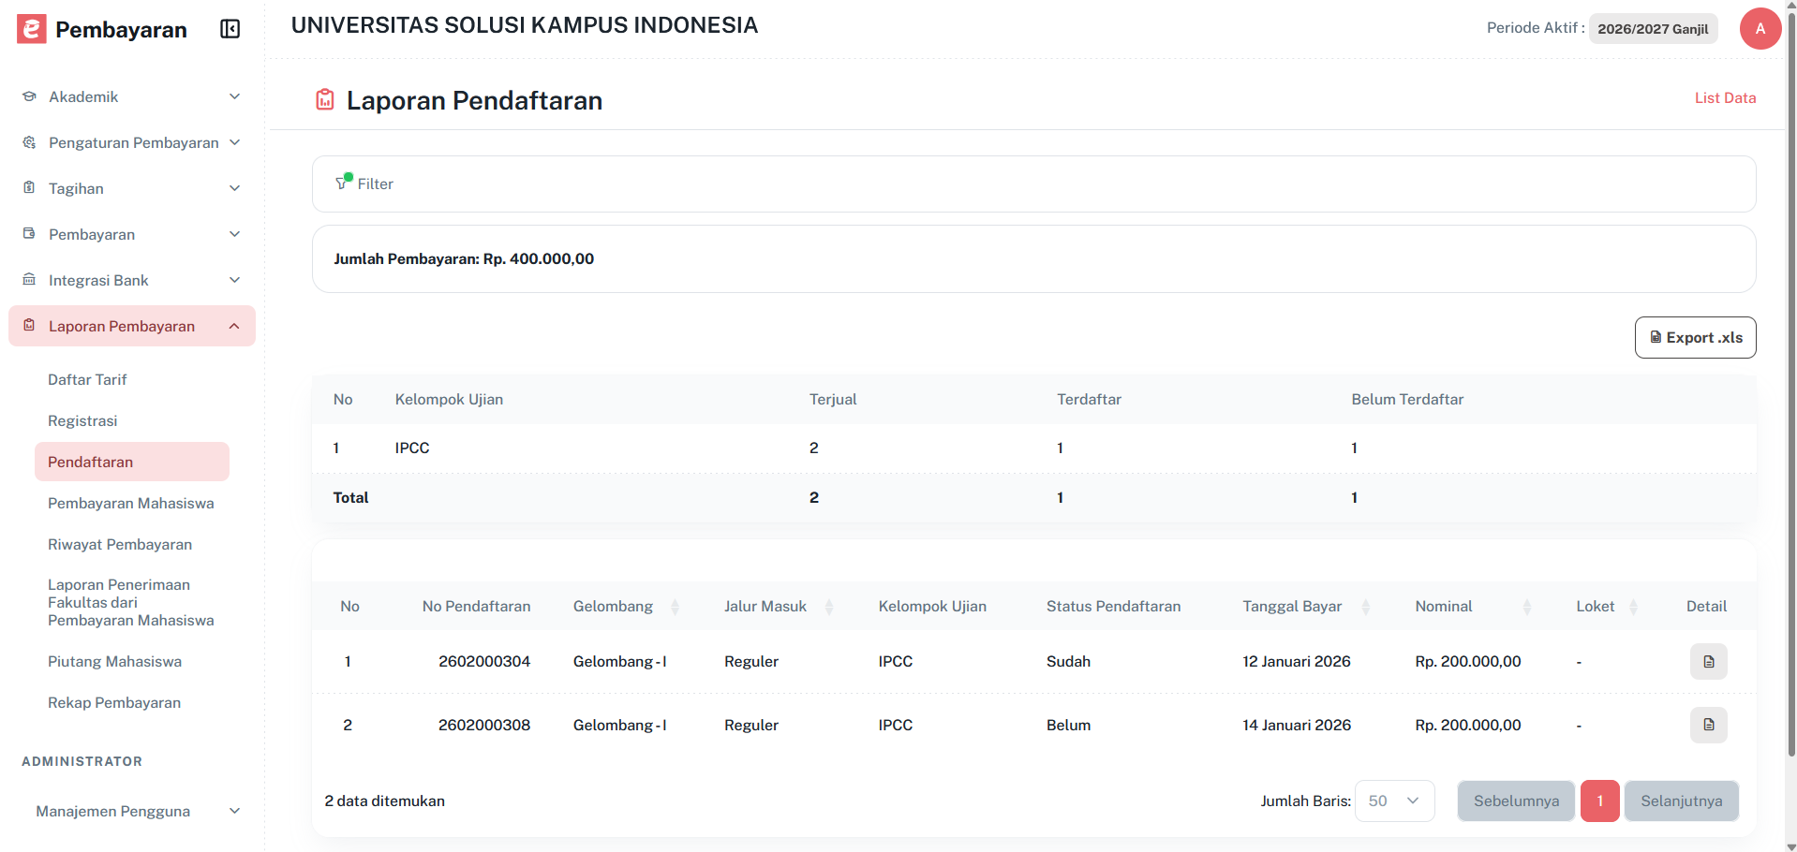Click the Pengaturan Pembayaran gear icon
The height and width of the screenshot is (852, 1797).
(x=29, y=142)
